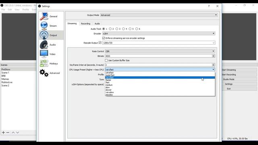Choose veryslow preset from list

coord(160,92)
